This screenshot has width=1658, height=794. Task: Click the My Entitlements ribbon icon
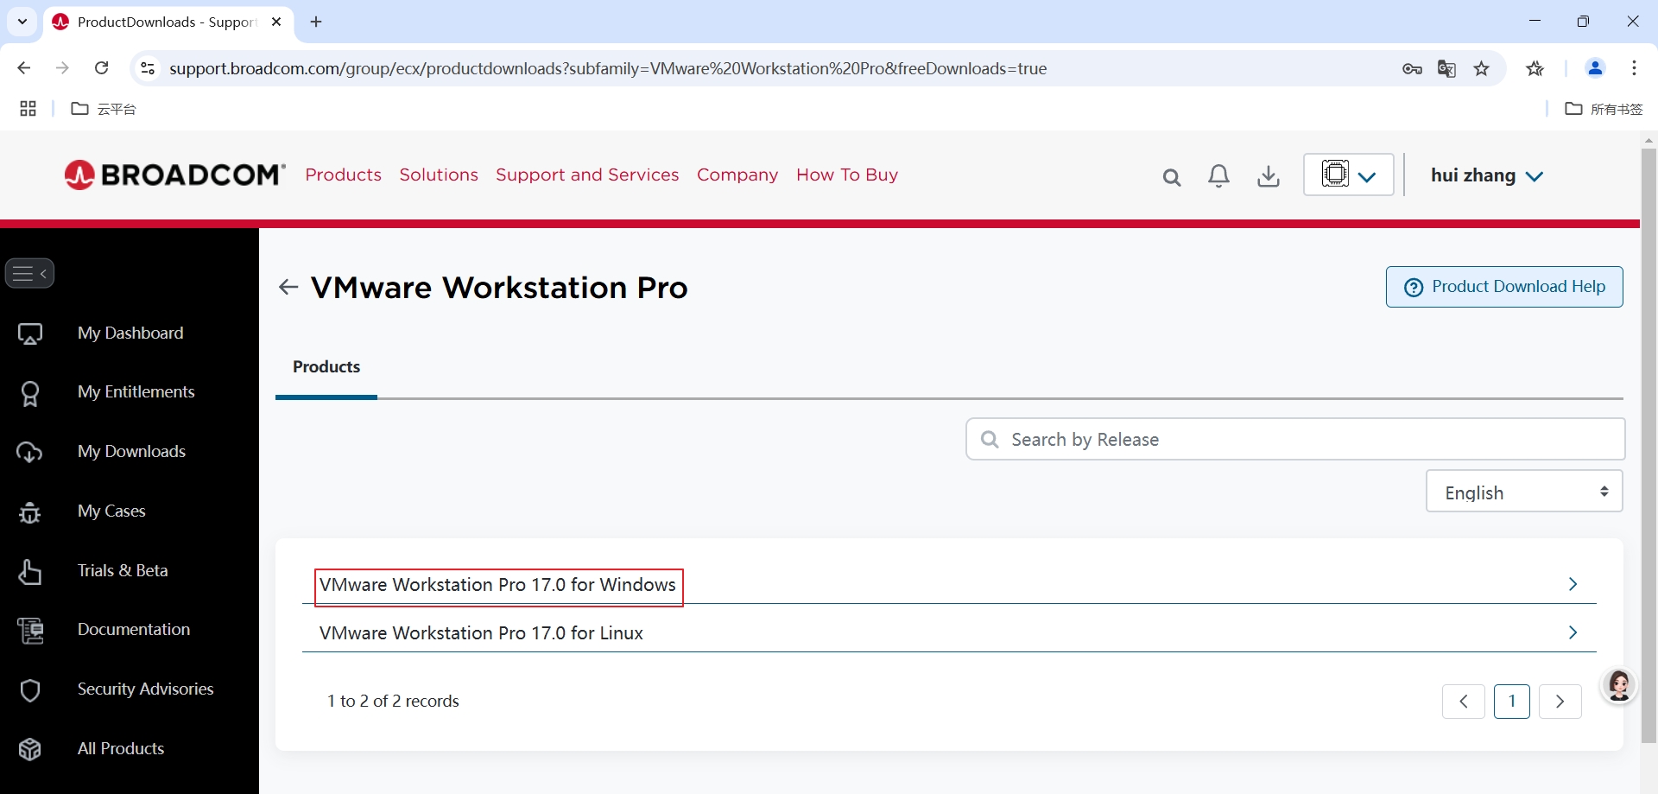(x=30, y=393)
